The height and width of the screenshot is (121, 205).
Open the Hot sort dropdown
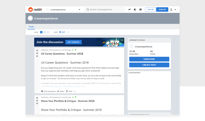pyautogui.click(x=64, y=32)
